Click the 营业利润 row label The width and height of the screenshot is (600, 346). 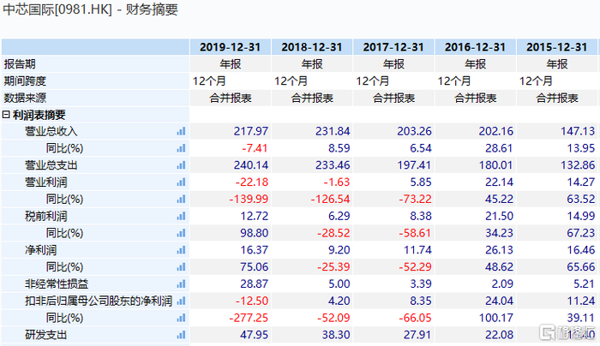pyautogui.click(x=46, y=182)
